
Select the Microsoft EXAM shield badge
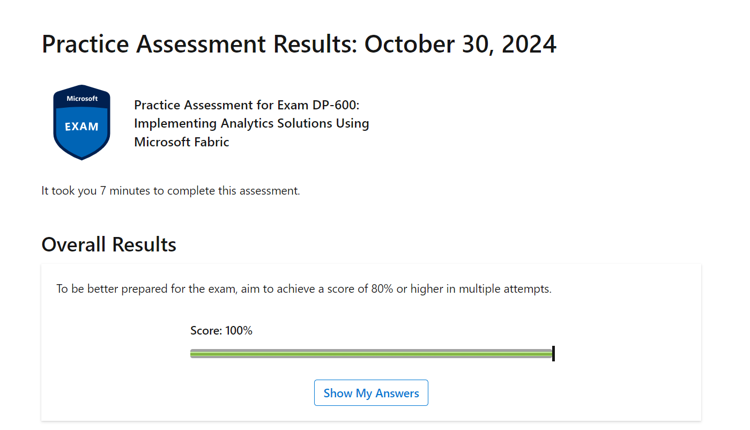pyautogui.click(x=81, y=122)
